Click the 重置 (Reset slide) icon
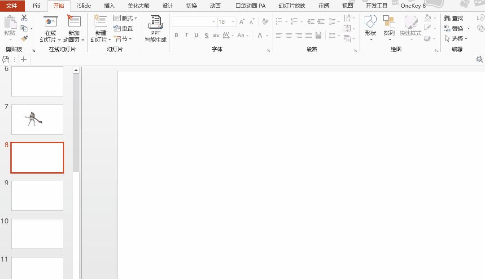Screen dimensions: 485x279 [123, 28]
